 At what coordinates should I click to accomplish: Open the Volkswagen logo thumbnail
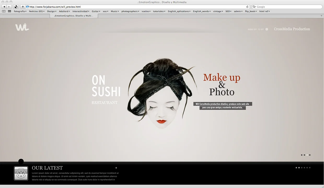click(21, 173)
